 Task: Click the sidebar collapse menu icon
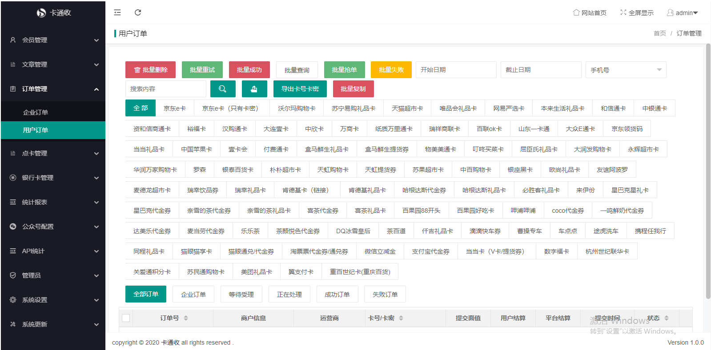[x=117, y=12]
